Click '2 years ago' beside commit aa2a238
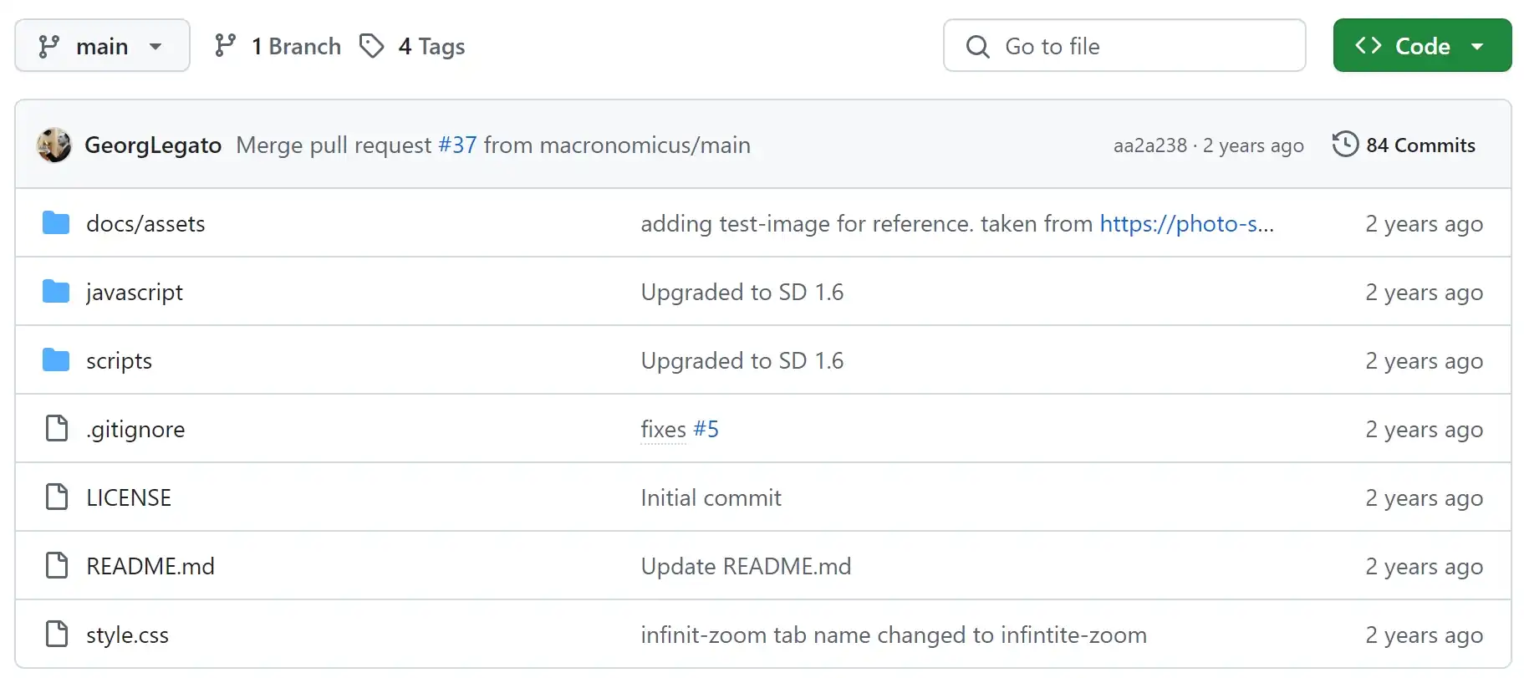Image resolution: width=1524 pixels, height=678 pixels. (1253, 145)
